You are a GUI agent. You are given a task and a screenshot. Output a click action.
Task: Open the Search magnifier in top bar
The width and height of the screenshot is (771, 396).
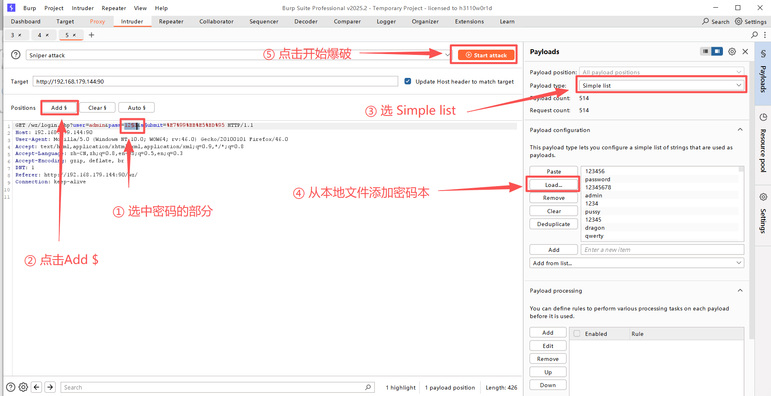click(x=706, y=21)
